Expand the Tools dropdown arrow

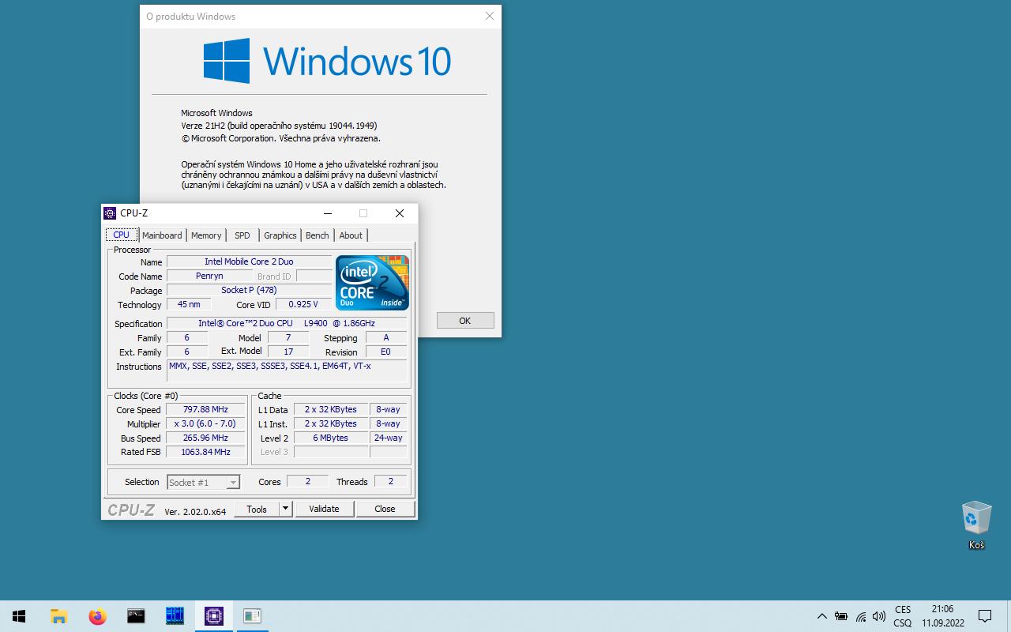coord(286,509)
